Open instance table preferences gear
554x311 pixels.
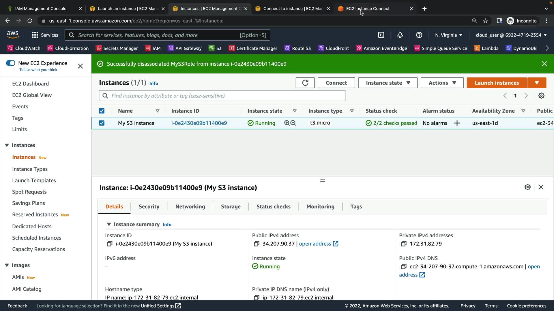point(541,96)
